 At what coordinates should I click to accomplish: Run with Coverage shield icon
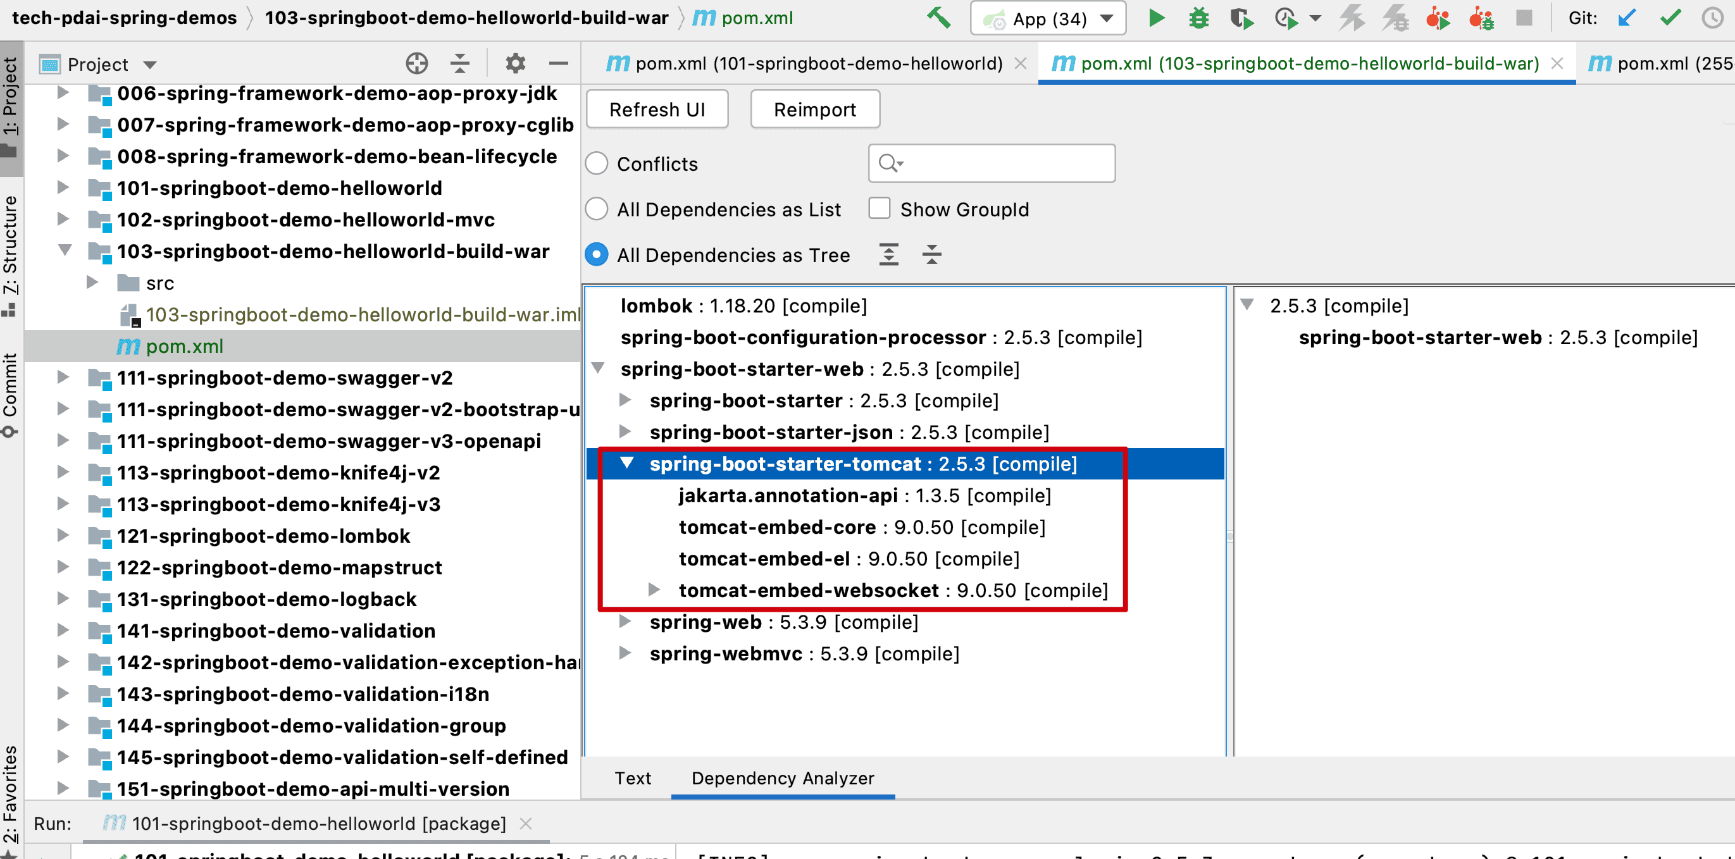click(1241, 18)
